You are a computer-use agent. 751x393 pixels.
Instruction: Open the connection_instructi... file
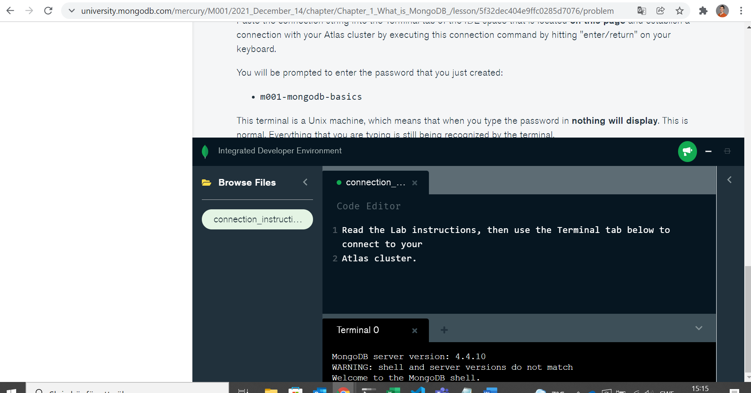257,219
